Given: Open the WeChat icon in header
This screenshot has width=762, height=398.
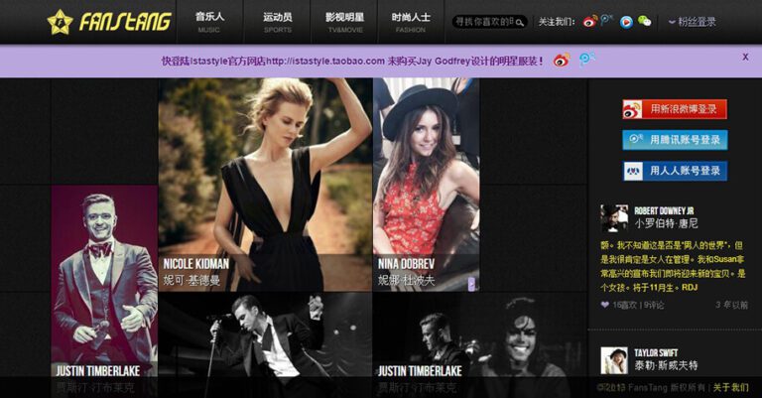Looking at the screenshot, I should (645, 21).
